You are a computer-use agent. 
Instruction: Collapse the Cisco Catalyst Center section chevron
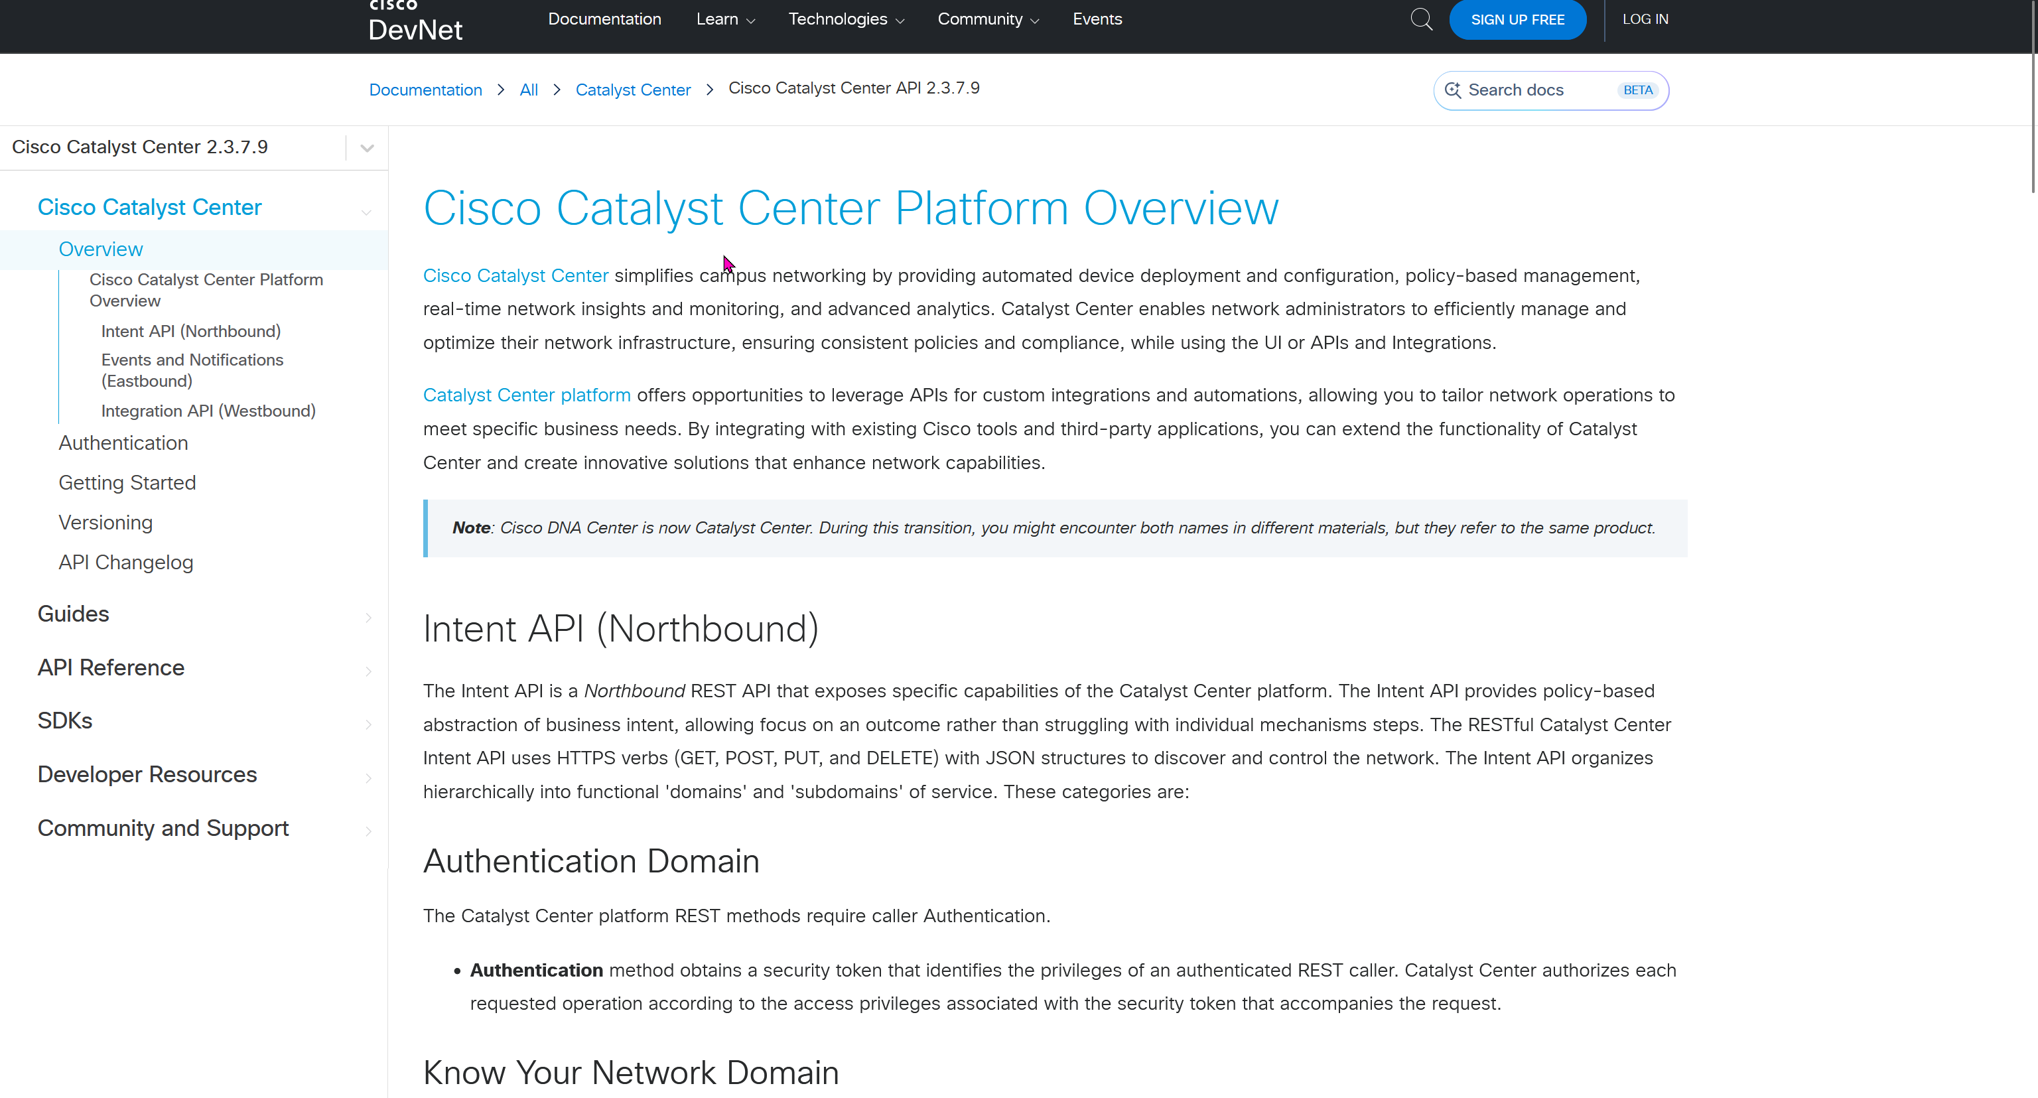[366, 211]
